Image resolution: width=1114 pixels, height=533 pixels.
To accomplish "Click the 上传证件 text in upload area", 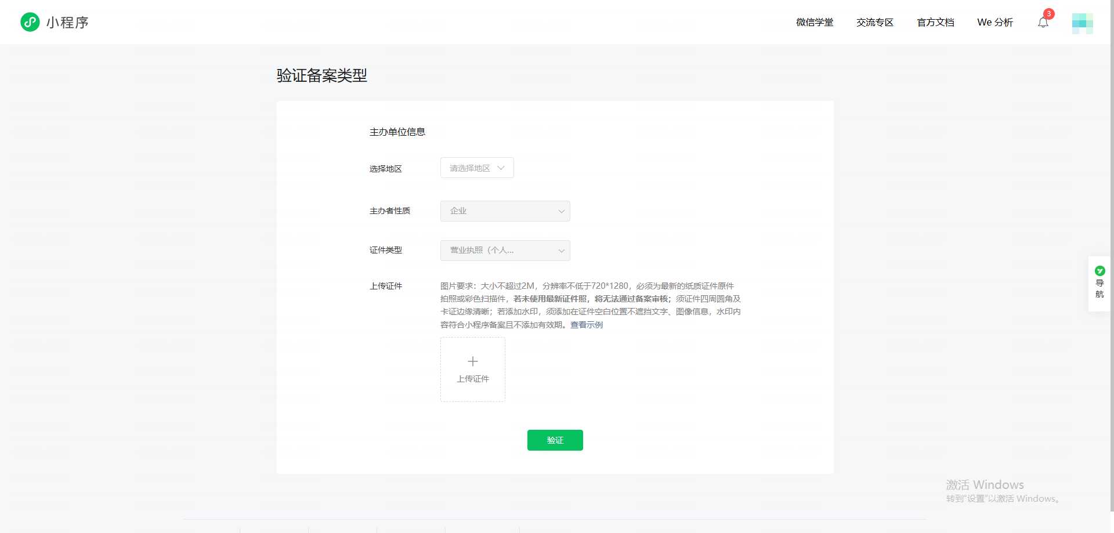I will [x=473, y=379].
